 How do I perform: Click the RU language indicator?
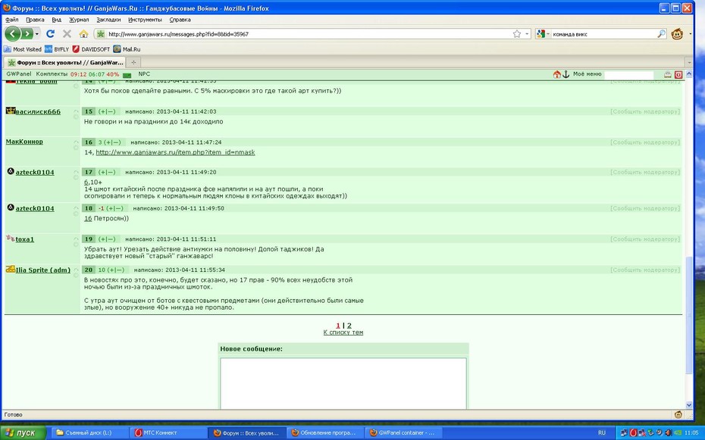[602, 433]
